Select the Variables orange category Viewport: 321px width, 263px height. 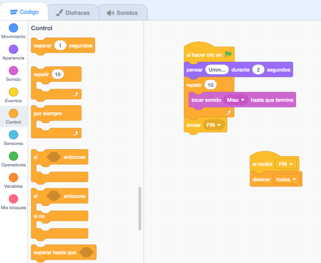13,178
